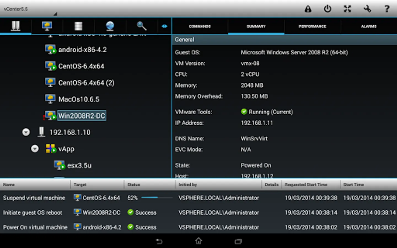Switch to the virtual machines view icon

(x=47, y=26)
